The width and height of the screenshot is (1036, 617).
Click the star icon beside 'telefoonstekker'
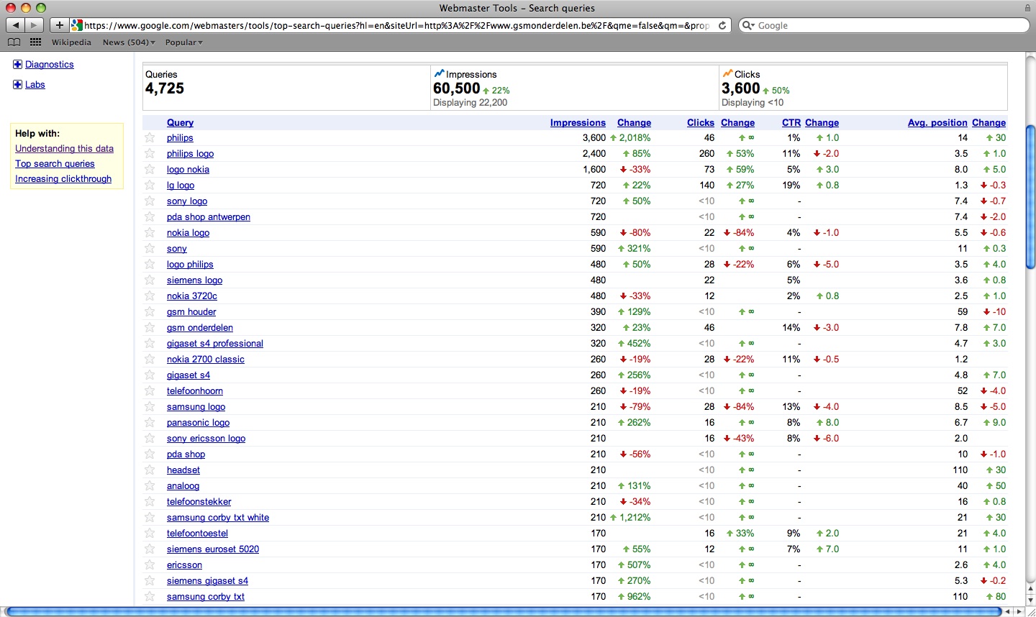[150, 501]
